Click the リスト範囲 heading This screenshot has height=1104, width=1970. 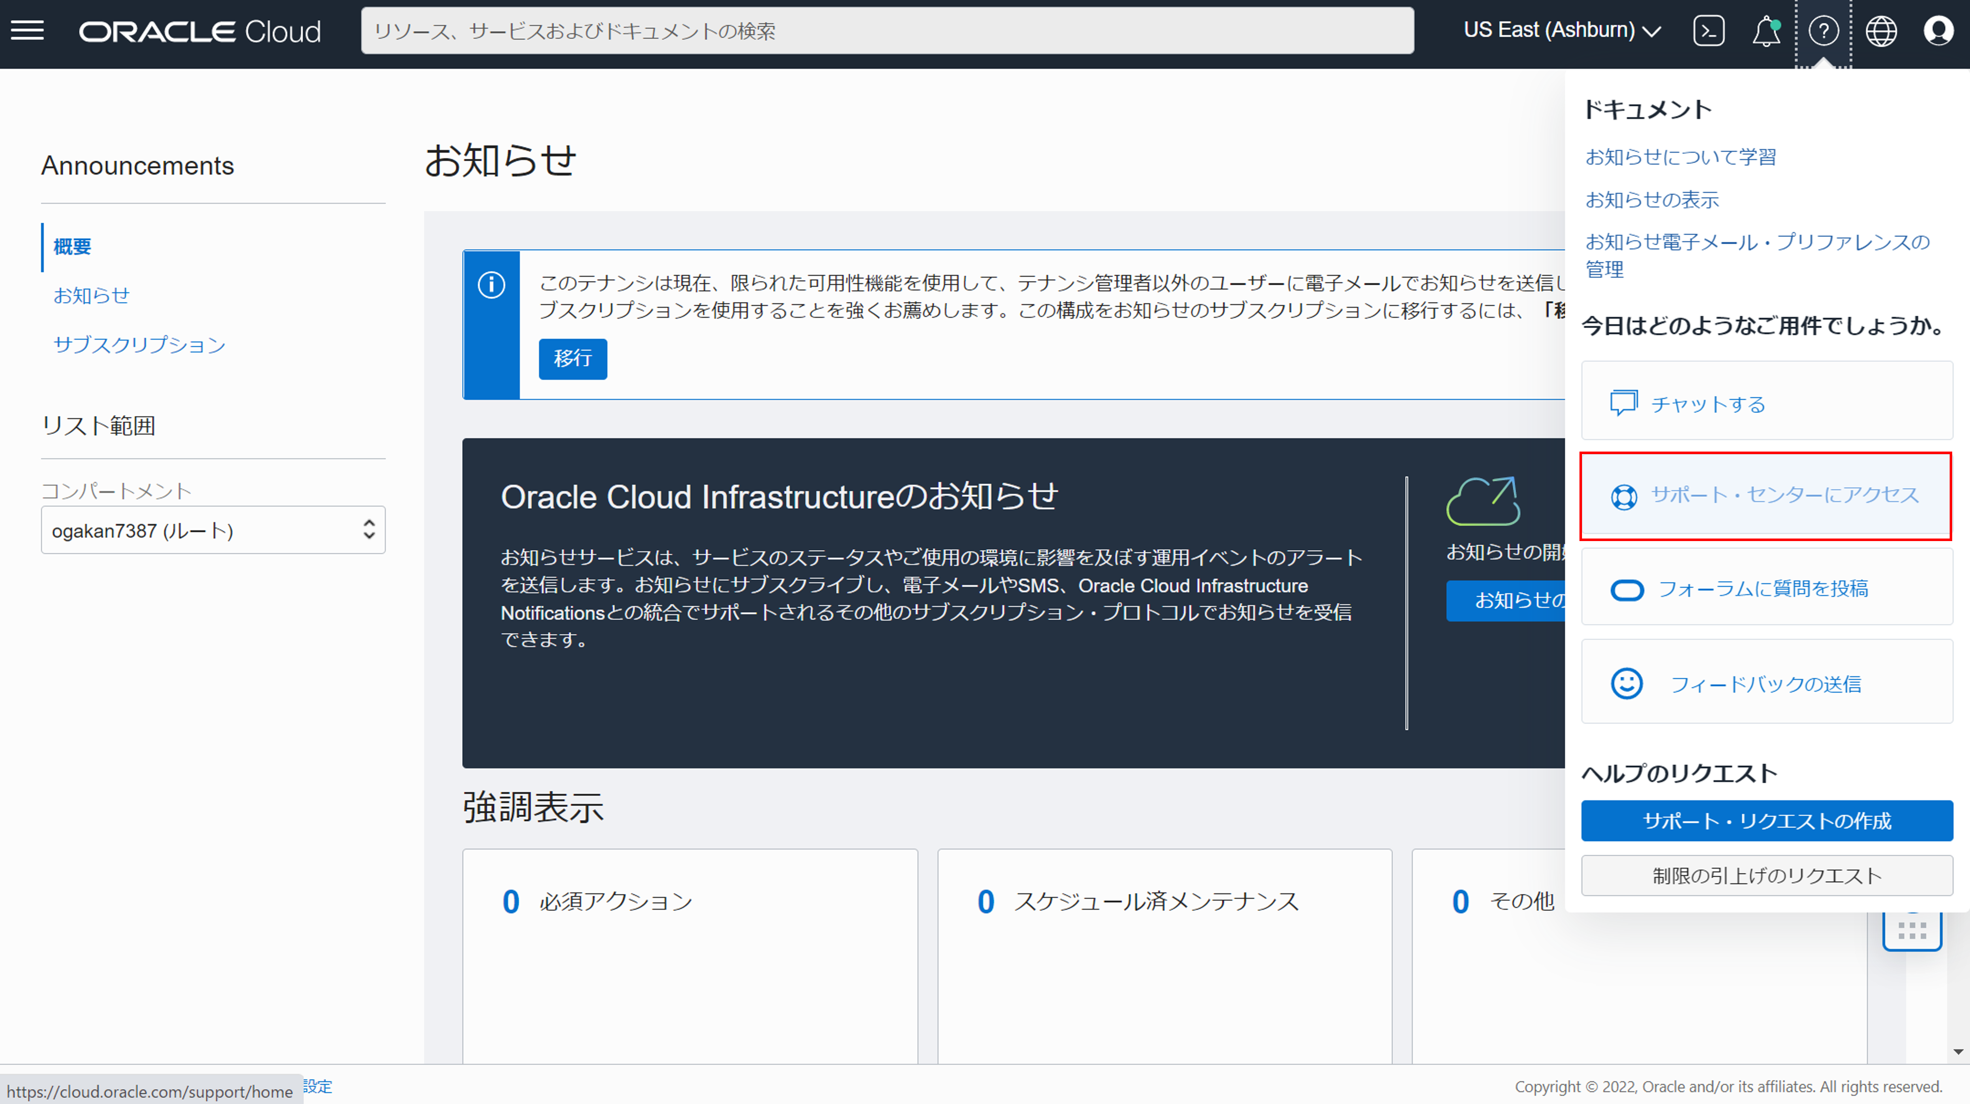98,425
